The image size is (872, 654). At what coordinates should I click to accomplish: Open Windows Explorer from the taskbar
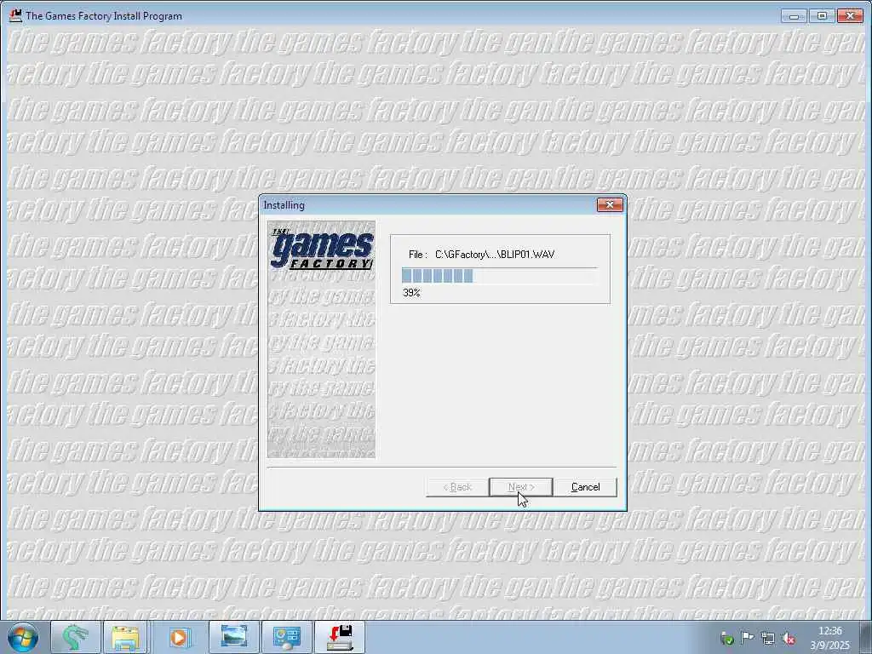(x=126, y=637)
